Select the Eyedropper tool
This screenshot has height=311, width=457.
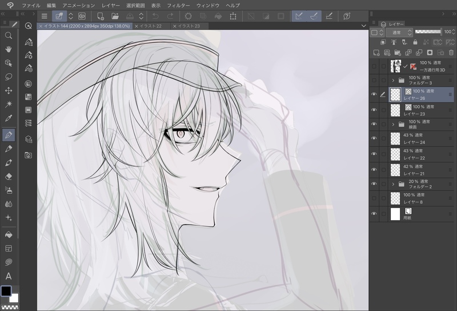point(9,118)
